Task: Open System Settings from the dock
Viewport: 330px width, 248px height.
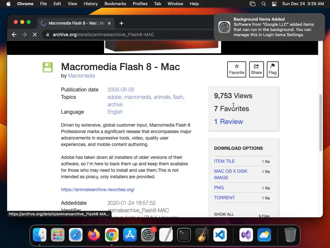Action: point(148,235)
